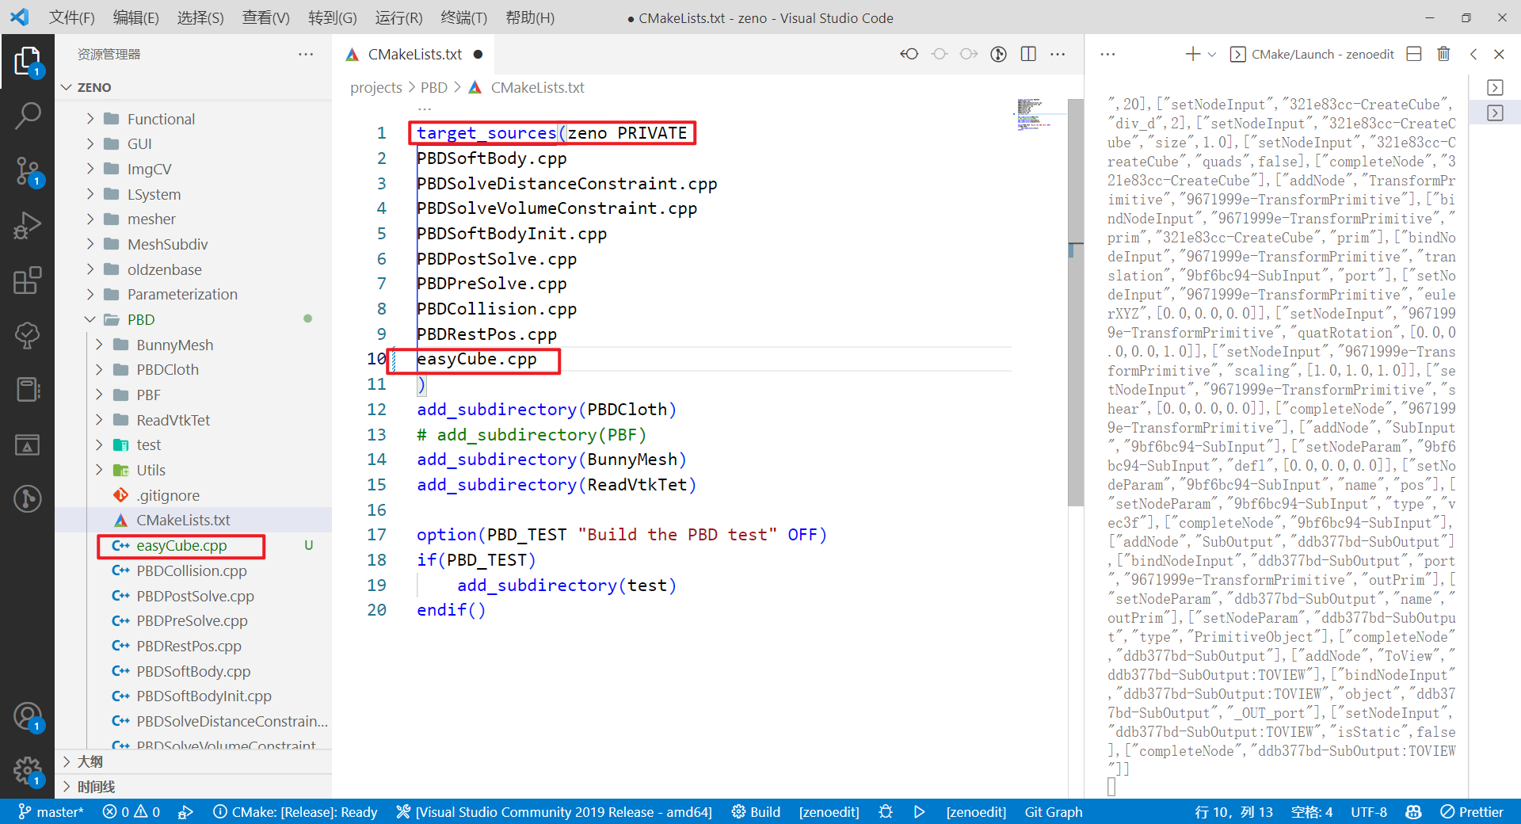Split the terminal panel
The image size is (1521, 824).
[1414, 54]
